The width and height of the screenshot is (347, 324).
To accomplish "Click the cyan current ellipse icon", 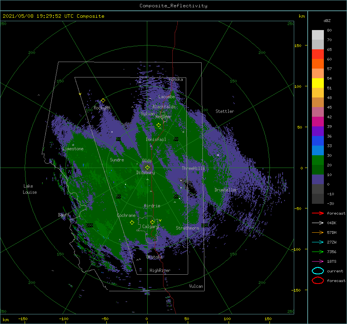I will coord(318,271).
